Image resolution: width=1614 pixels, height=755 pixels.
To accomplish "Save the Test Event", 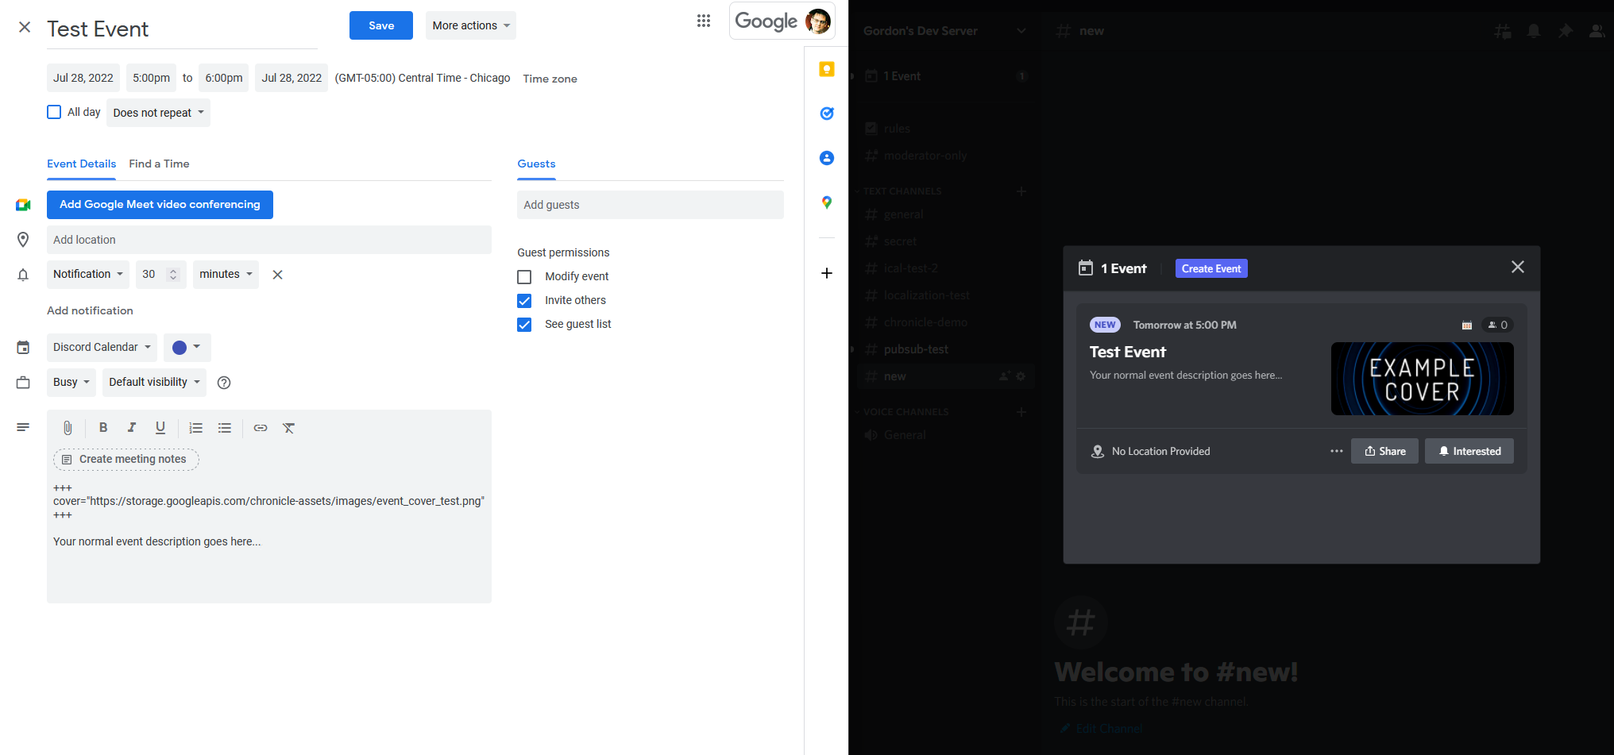I will coord(380,25).
